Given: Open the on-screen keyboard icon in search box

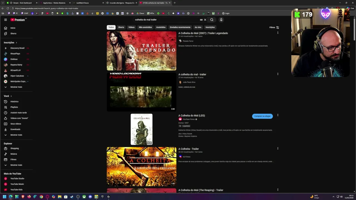Looking at the screenshot, I should [201, 20].
